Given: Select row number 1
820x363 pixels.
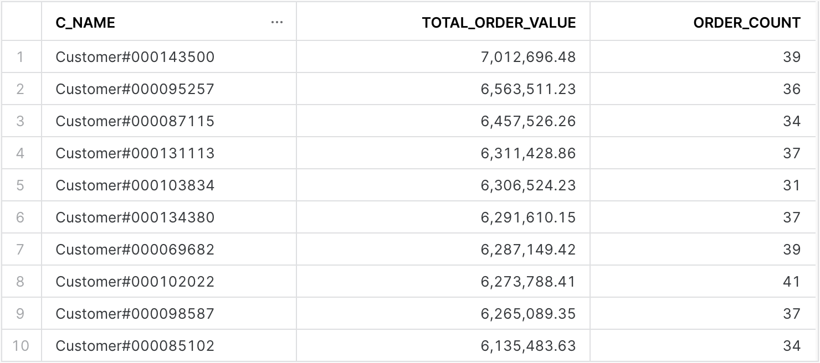Looking at the screenshot, I should [20, 56].
